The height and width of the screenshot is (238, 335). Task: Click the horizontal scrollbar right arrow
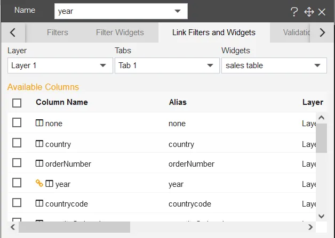coord(310,227)
